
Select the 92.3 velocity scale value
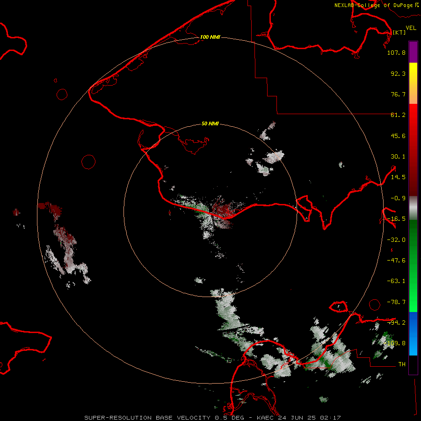[398, 73]
